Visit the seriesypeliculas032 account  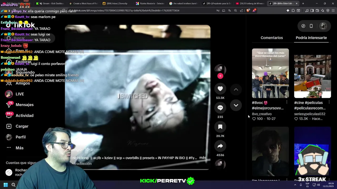[x=310, y=114]
